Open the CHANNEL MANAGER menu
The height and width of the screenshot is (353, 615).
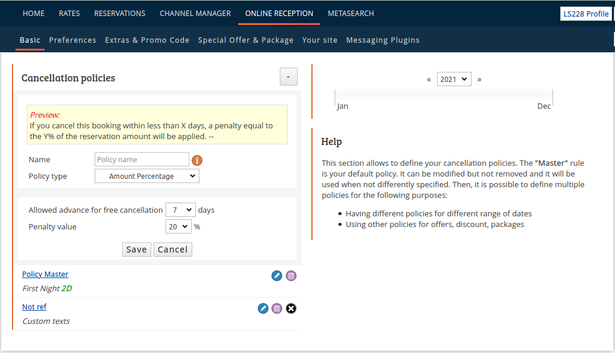[195, 13]
